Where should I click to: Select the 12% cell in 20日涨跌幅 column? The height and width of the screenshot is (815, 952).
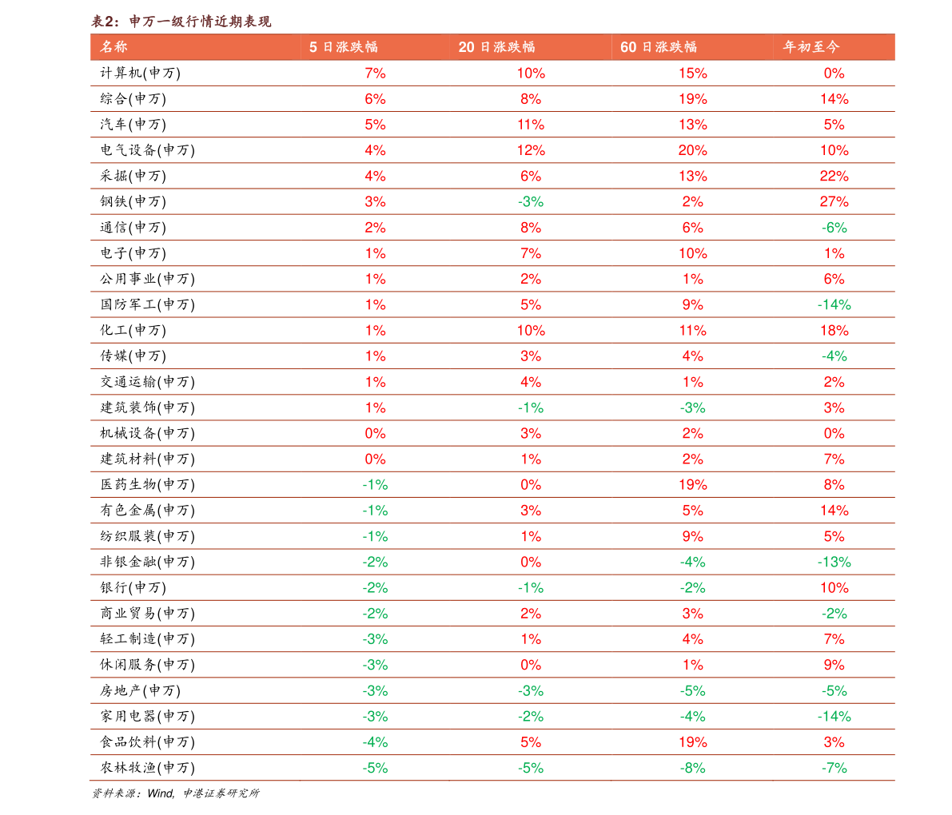tap(531, 150)
